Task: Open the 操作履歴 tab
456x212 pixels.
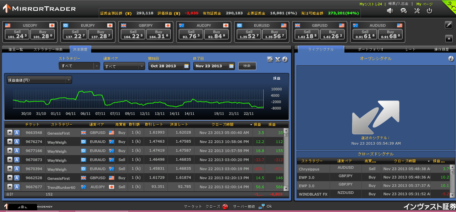Action: click(x=441, y=49)
